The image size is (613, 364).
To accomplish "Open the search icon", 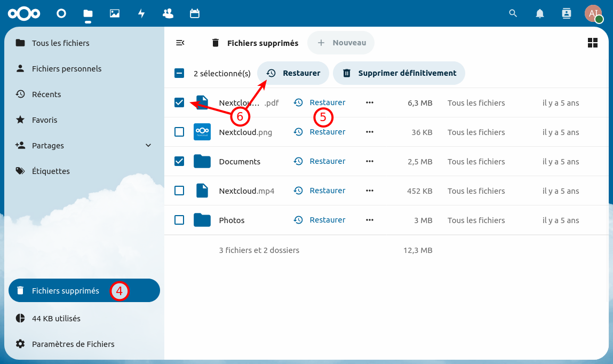I will point(513,13).
